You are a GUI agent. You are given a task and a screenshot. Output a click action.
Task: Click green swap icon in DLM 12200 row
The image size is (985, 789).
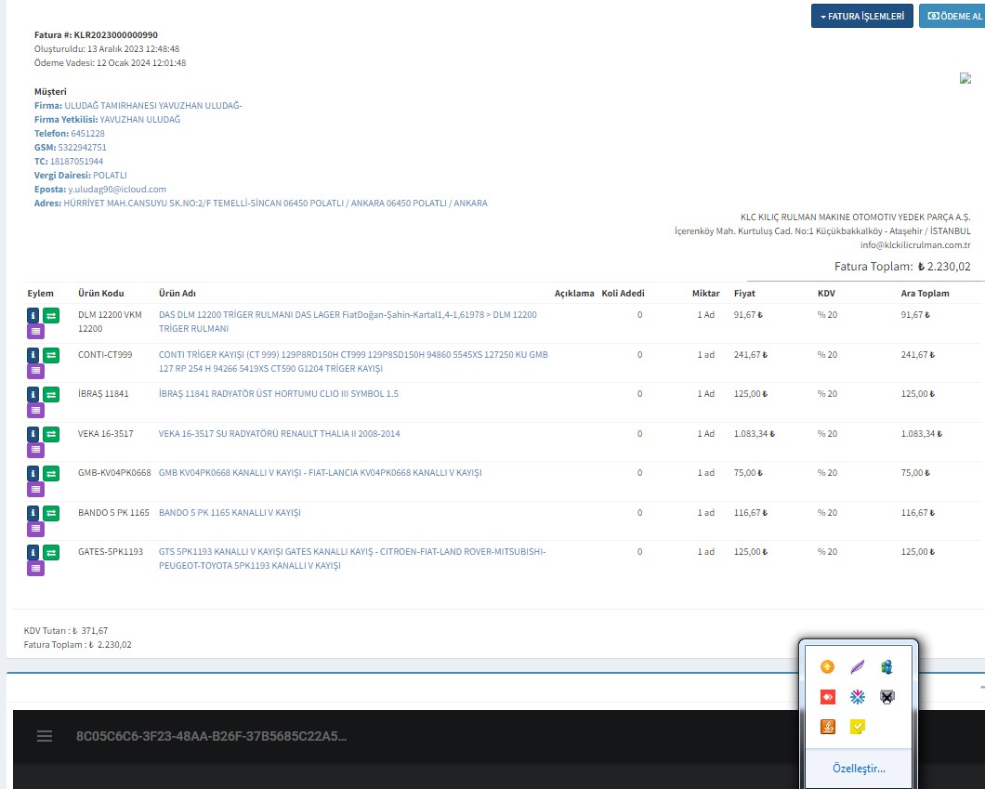pos(51,315)
